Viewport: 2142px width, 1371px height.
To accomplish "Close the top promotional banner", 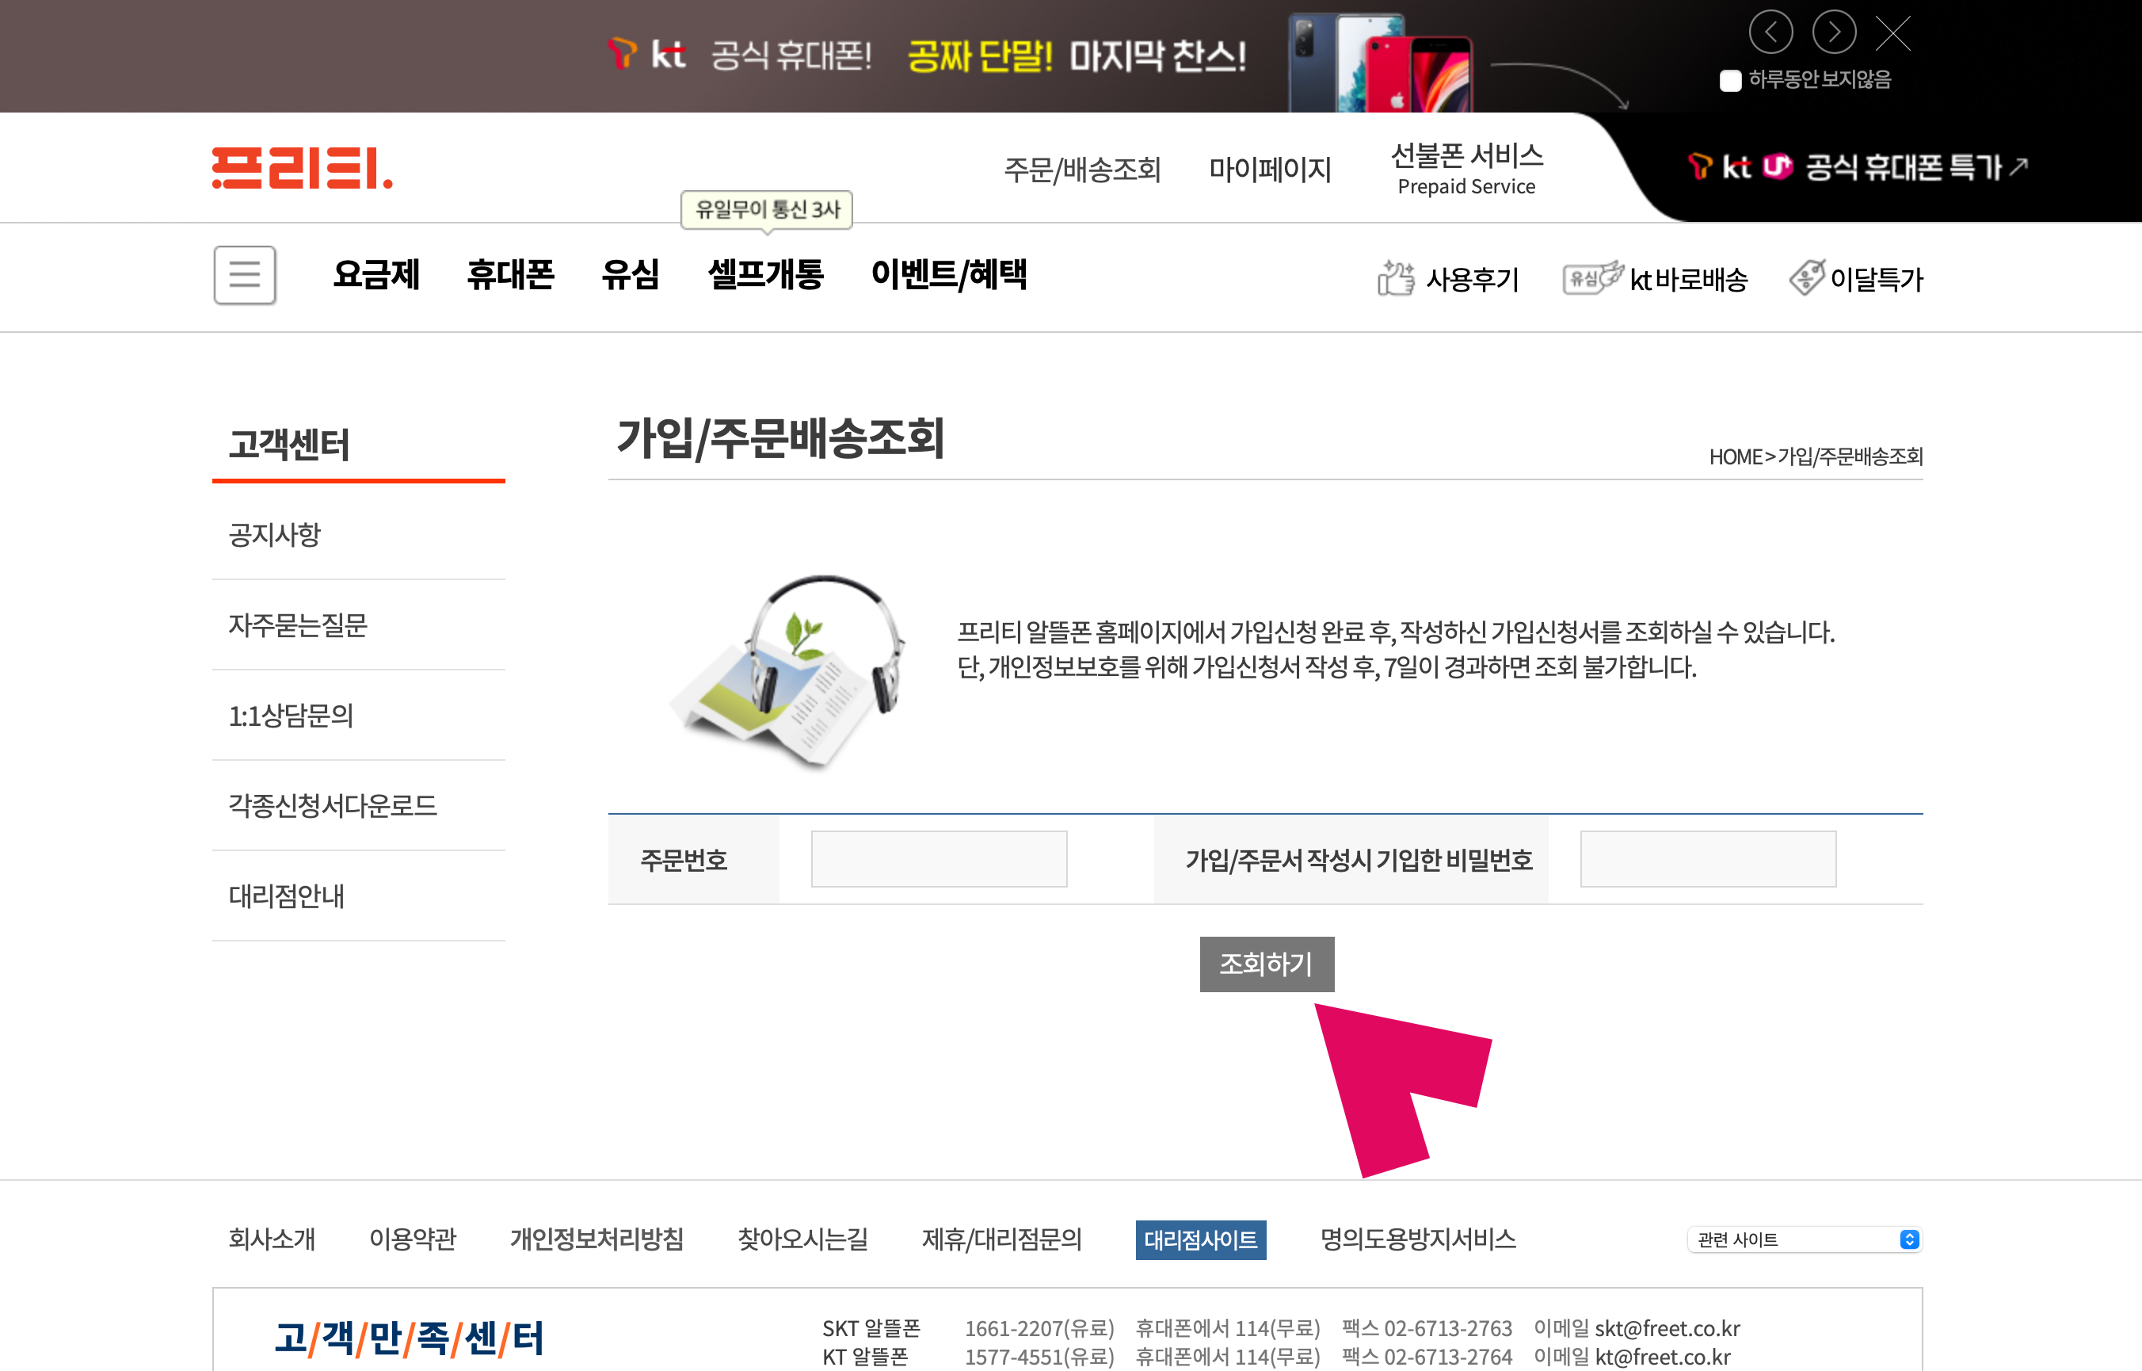I will click(x=1892, y=34).
